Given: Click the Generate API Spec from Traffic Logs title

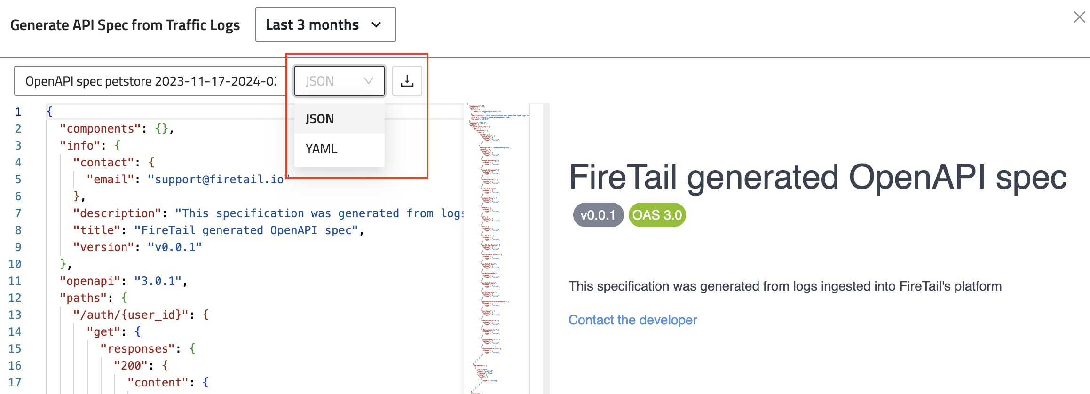Looking at the screenshot, I should coord(125,25).
